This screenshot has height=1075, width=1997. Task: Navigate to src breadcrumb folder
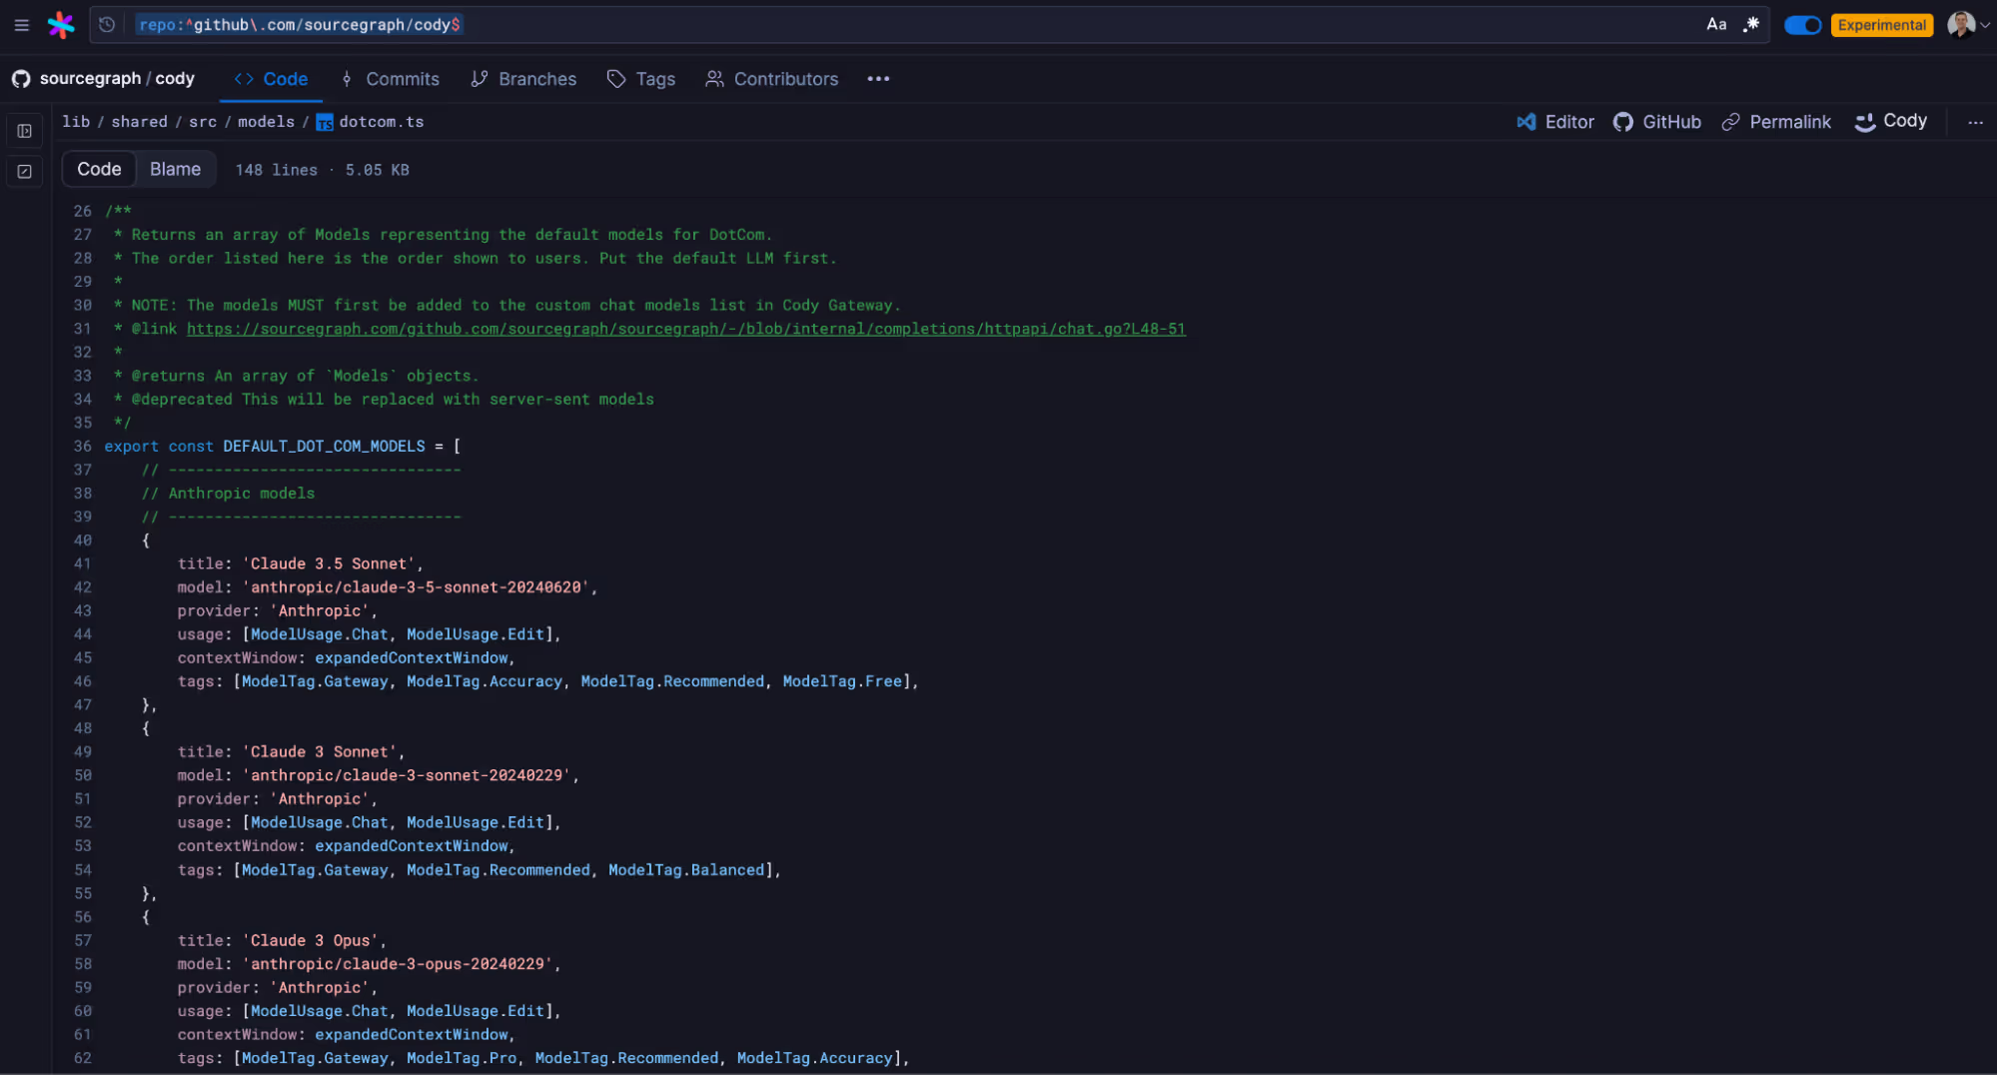pyautogui.click(x=203, y=122)
